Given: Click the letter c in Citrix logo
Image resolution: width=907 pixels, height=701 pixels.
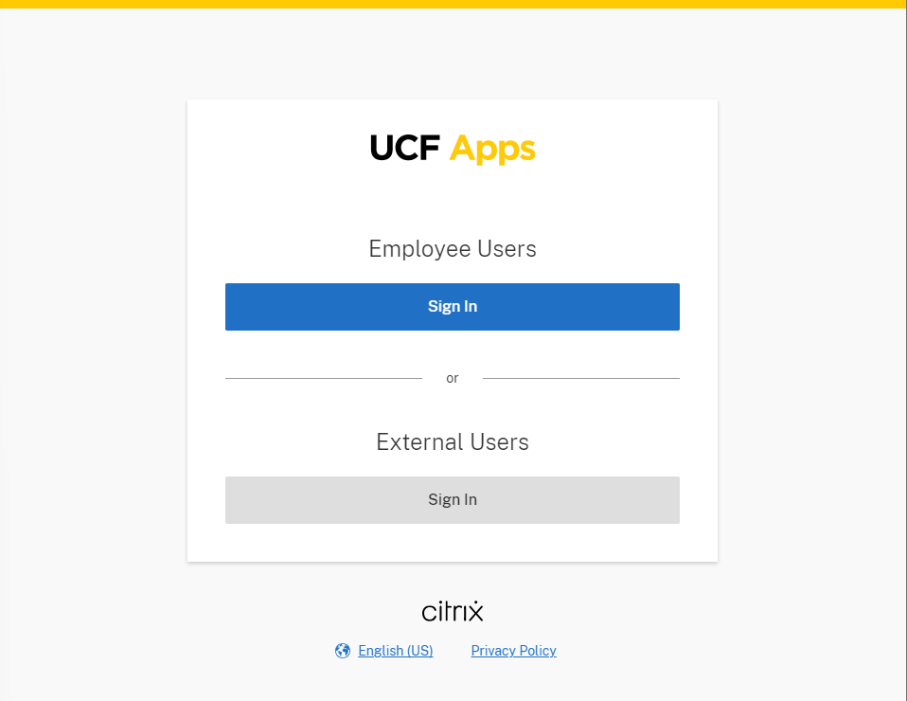Looking at the screenshot, I should (429, 613).
